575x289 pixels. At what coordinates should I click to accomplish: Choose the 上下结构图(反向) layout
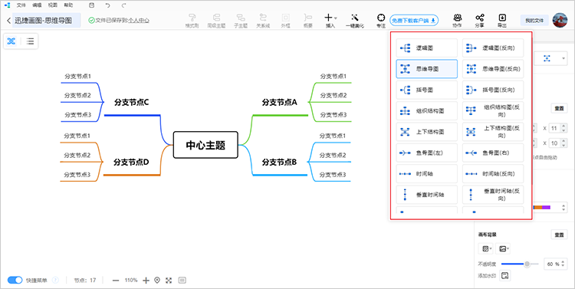coord(493,131)
